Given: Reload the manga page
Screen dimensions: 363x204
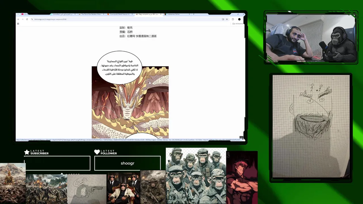Looking at the screenshot, I should pyautogui.click(x=27, y=19).
